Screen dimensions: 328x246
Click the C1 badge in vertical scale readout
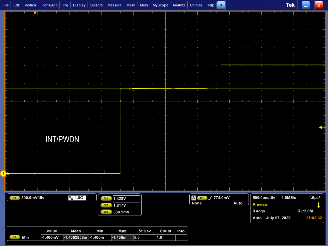[14, 198]
